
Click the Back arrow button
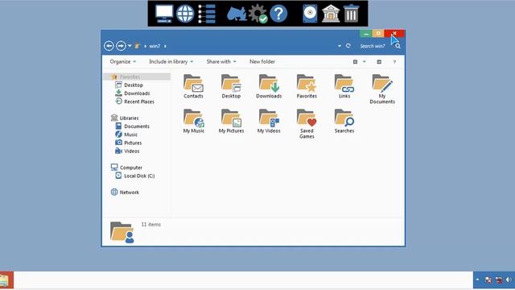109,46
